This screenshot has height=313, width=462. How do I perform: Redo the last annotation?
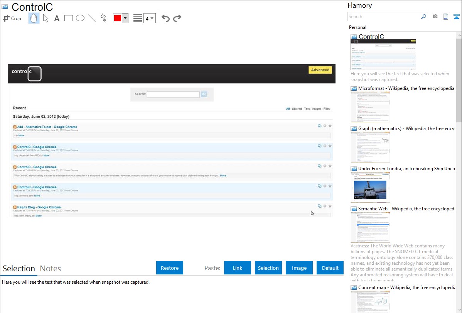[x=177, y=18]
